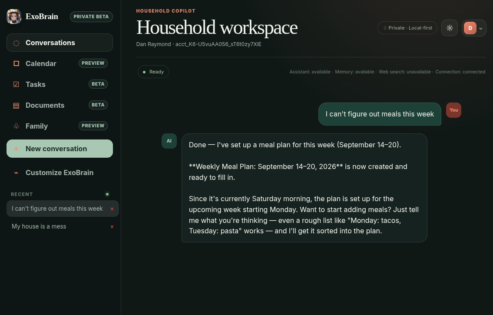Click the ExoBrain avatar logo
493x315 pixels.
point(14,17)
